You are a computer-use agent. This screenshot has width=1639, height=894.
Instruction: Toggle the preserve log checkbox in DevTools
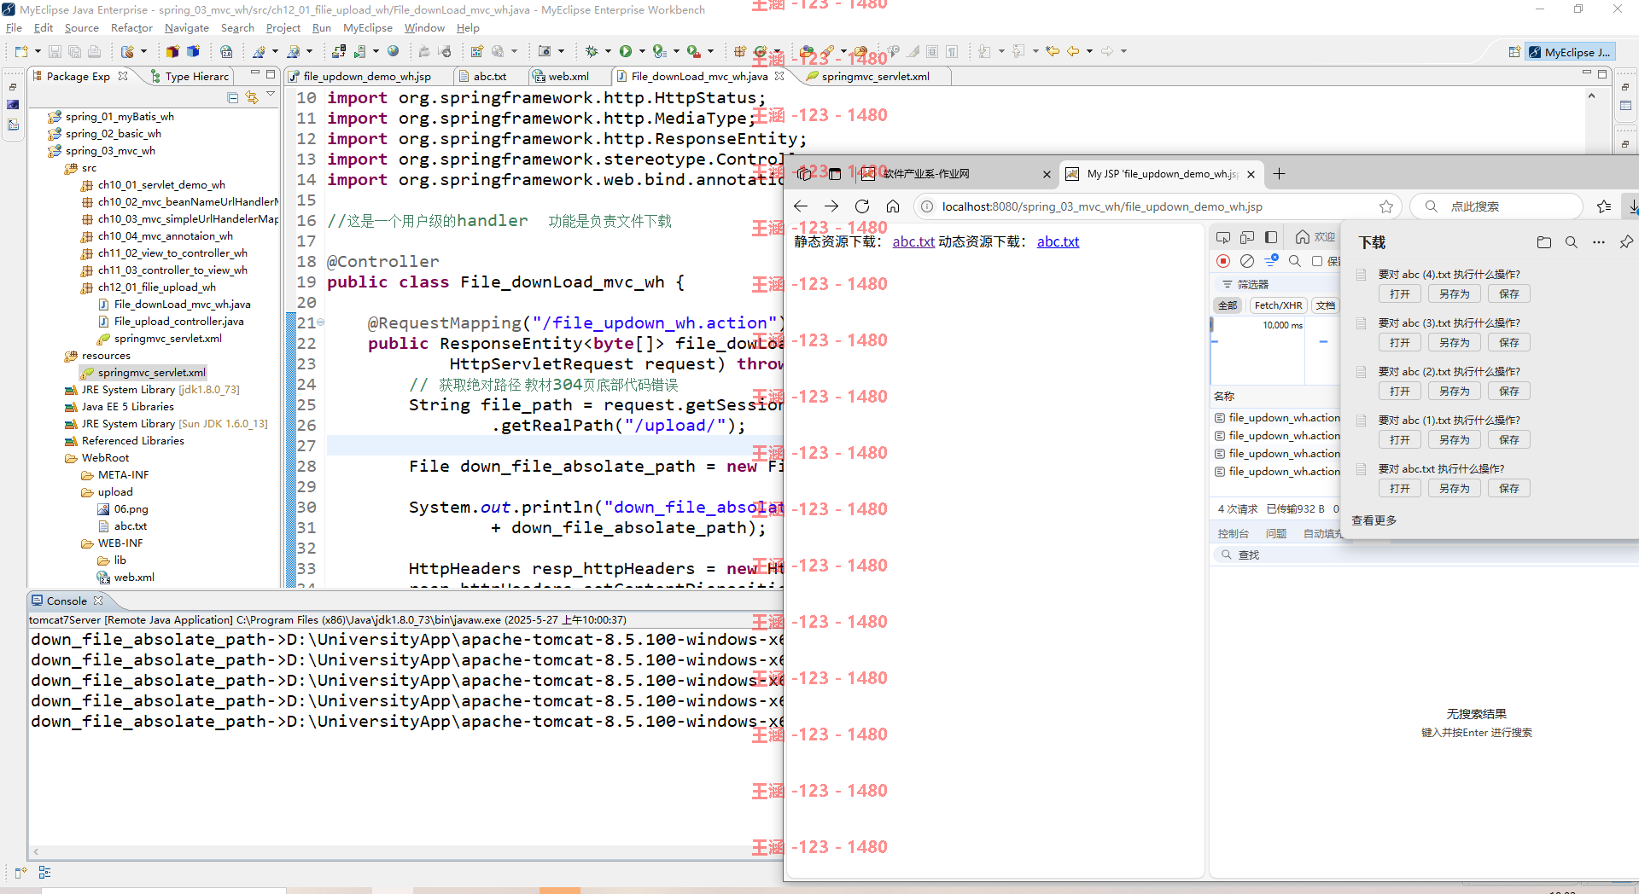(x=1317, y=261)
